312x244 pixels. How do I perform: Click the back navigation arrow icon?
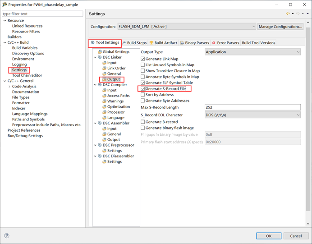click(x=288, y=14)
